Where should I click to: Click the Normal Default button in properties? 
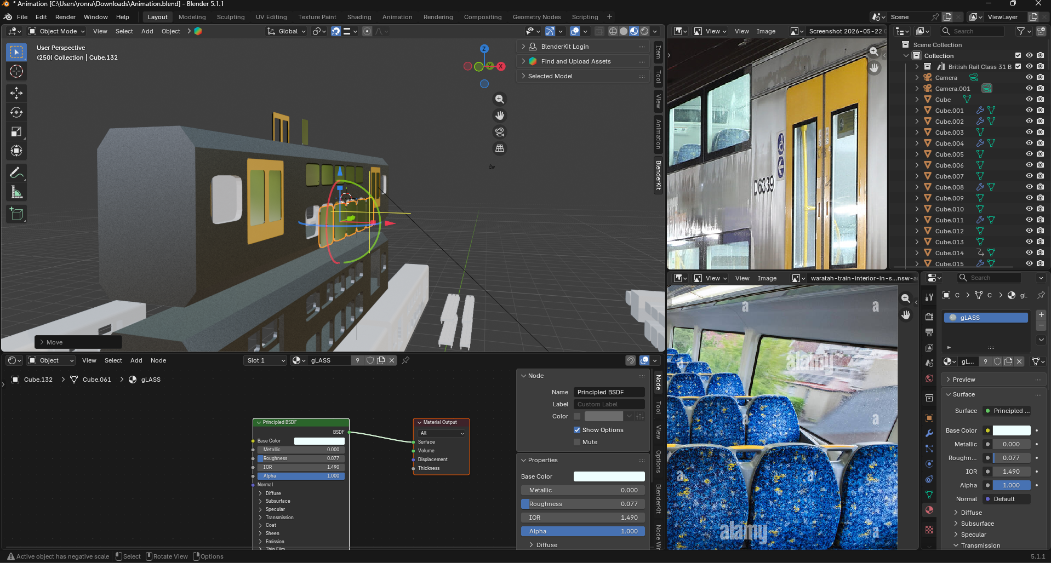point(1007,499)
